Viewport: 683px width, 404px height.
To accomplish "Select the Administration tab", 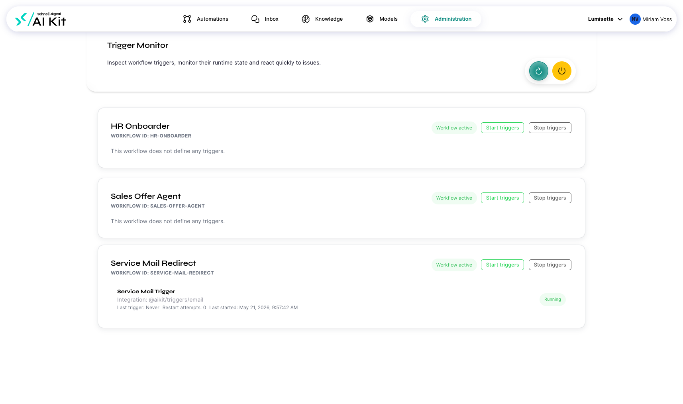I will [x=446, y=19].
